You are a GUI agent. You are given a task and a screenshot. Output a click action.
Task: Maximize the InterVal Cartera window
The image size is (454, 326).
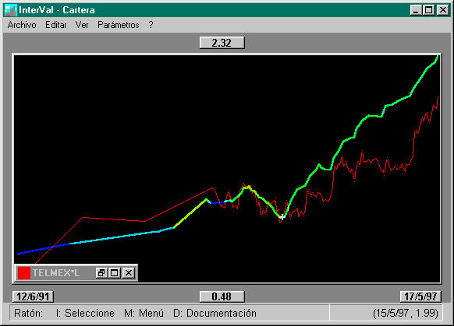pos(428,10)
